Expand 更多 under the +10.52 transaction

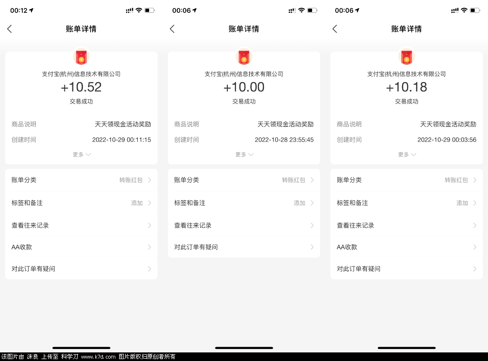[81, 155]
